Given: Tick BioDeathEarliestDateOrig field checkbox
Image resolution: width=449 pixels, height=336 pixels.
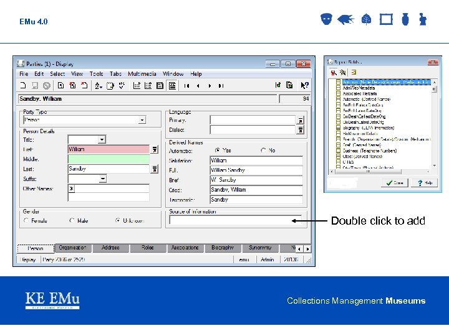Looking at the screenshot, I should 338,116.
